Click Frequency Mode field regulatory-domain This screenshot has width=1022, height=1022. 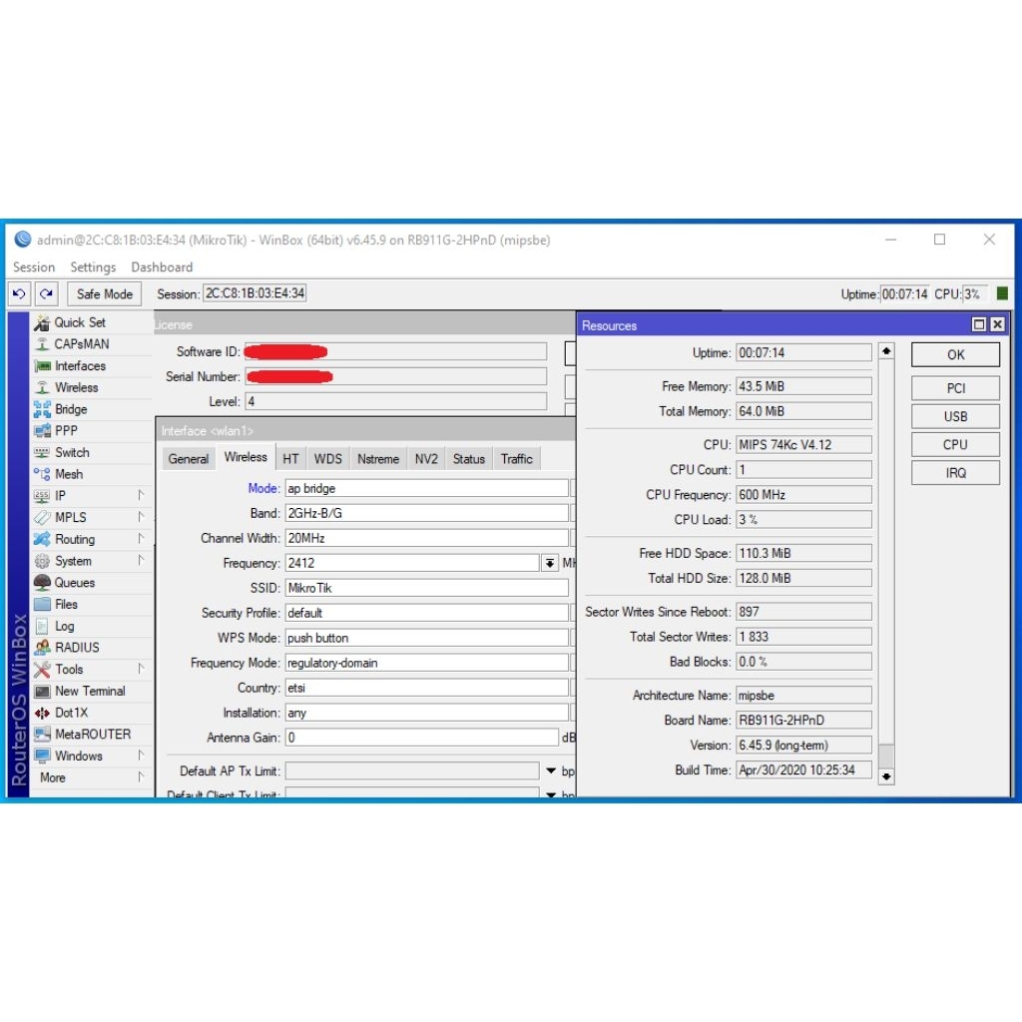tap(427, 663)
